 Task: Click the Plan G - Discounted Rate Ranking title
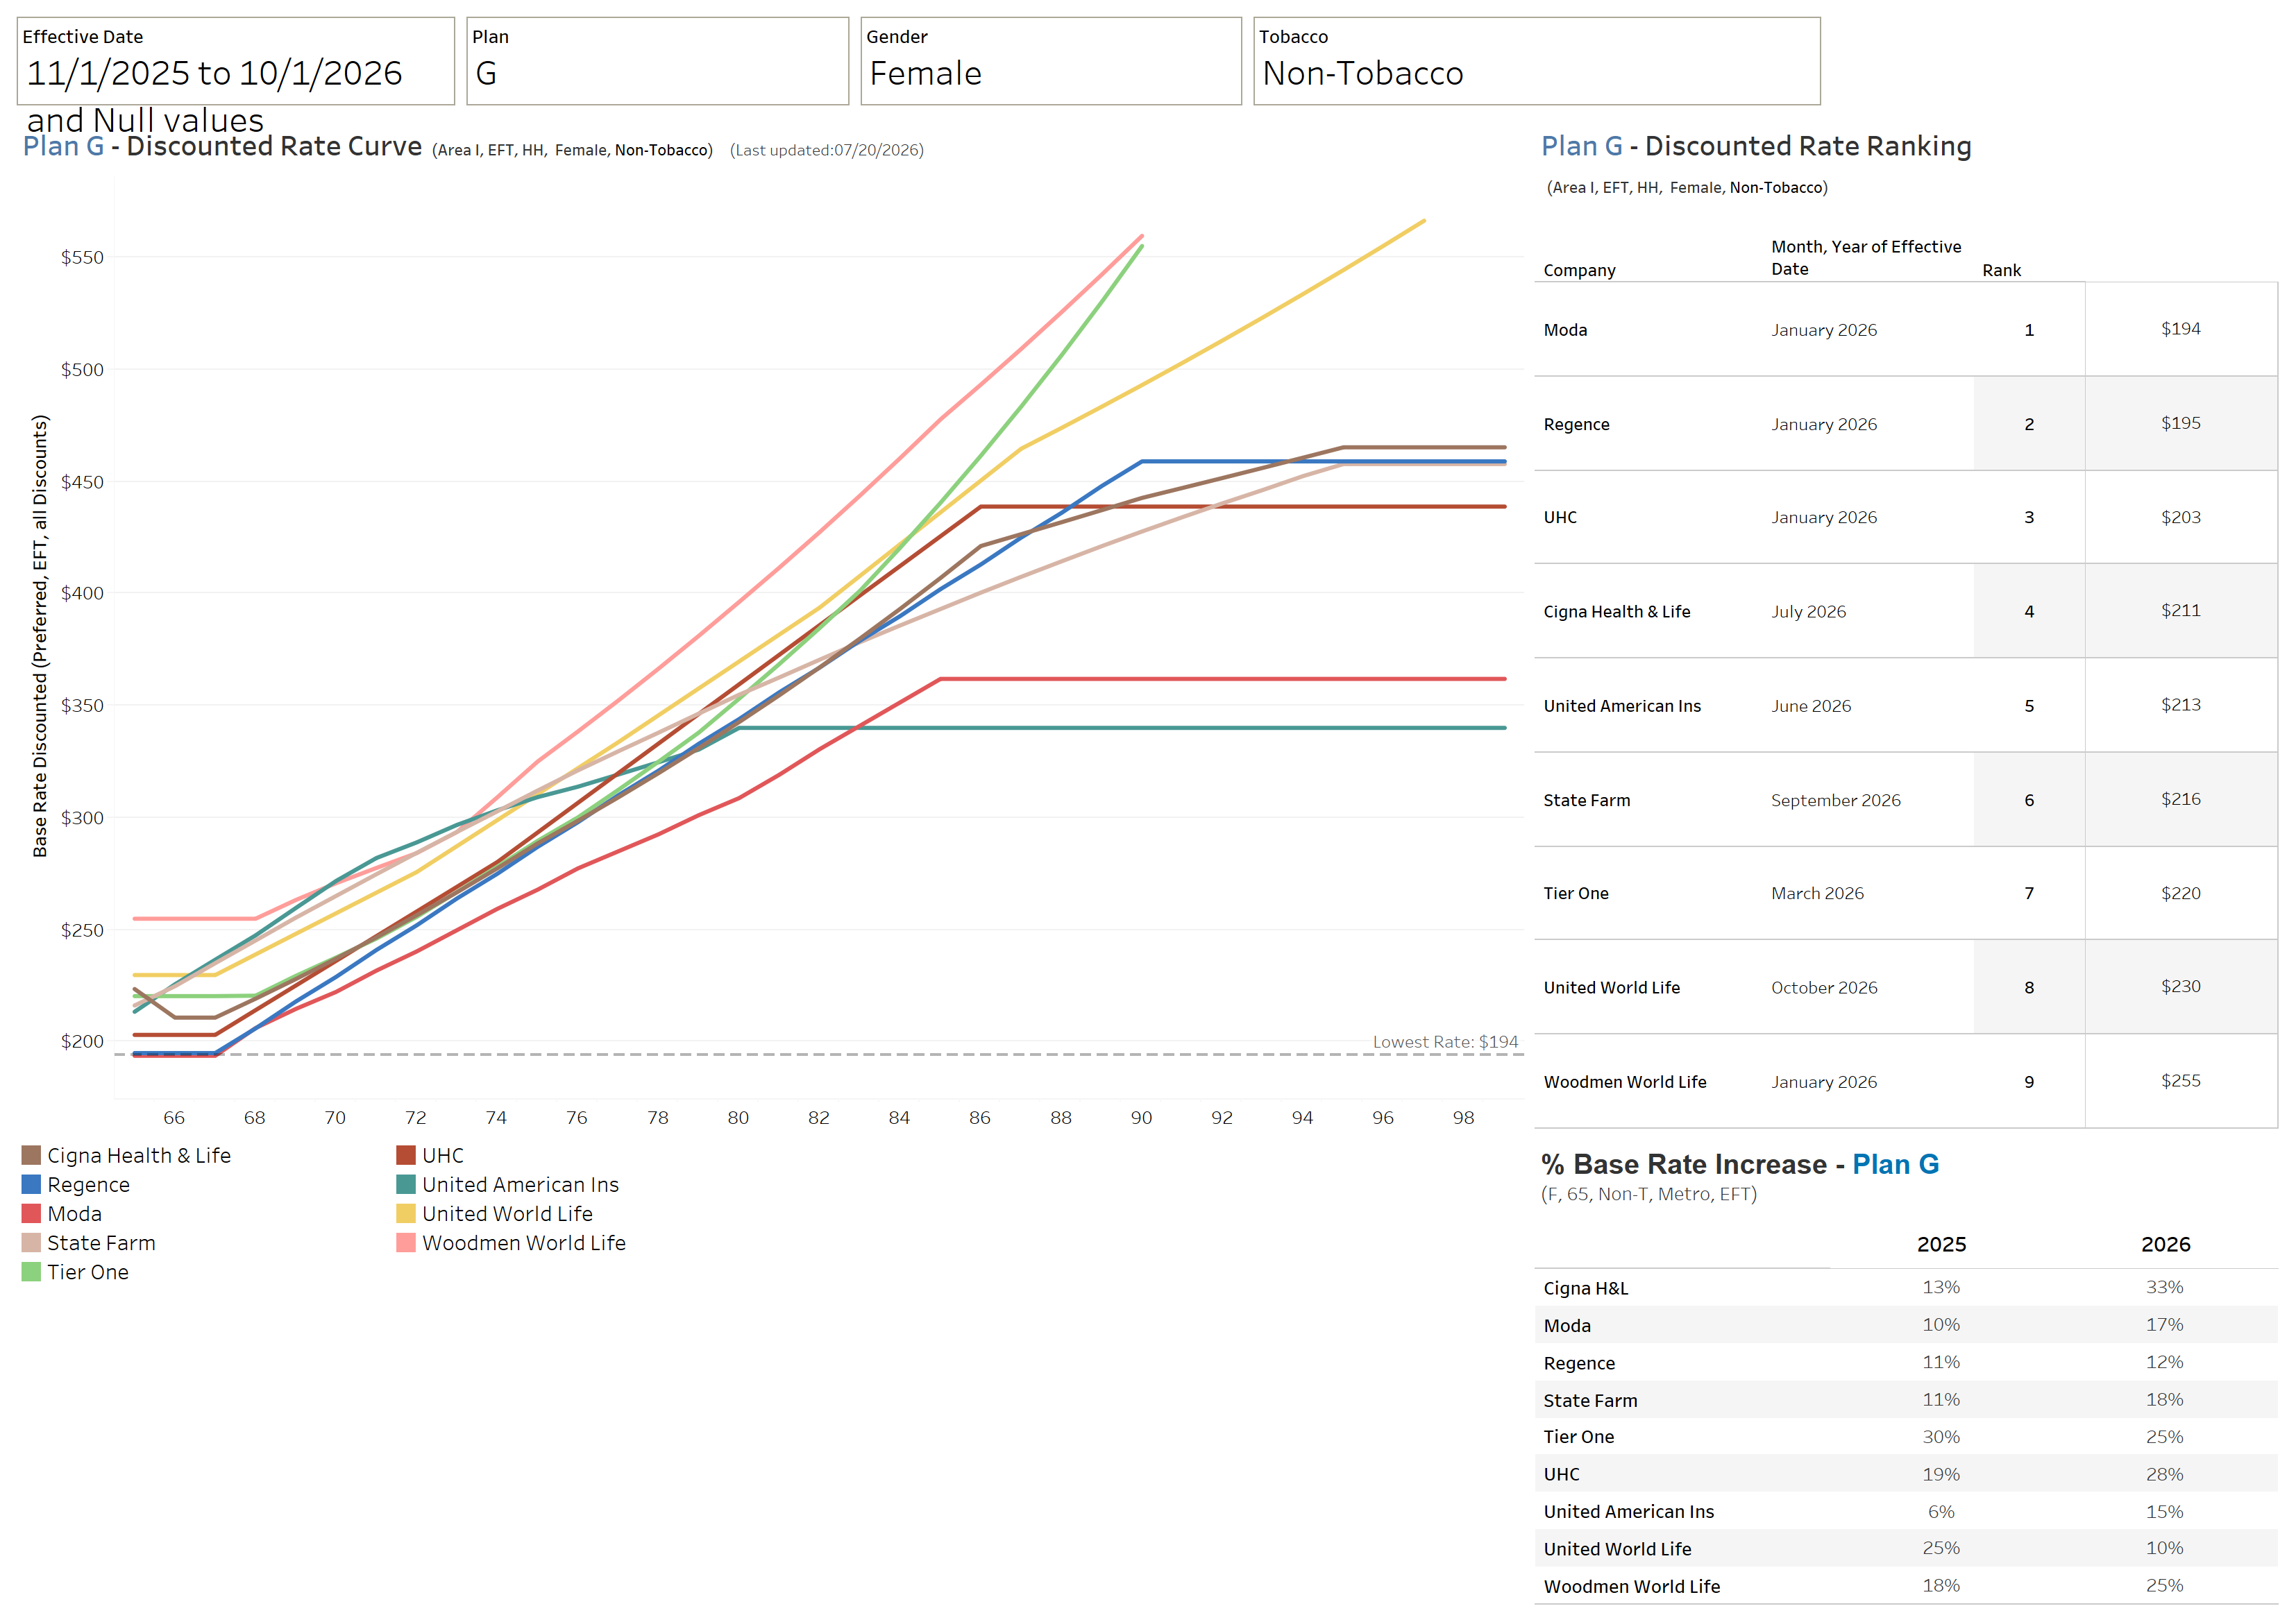(1756, 146)
